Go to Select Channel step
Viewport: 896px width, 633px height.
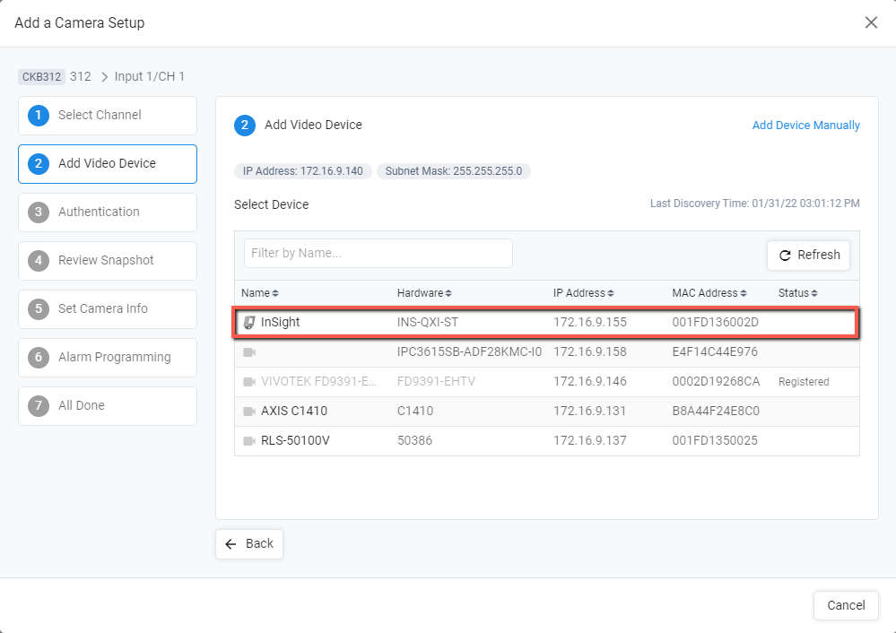(x=108, y=116)
